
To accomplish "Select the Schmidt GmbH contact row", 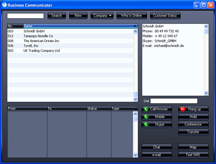I will 70,31.
